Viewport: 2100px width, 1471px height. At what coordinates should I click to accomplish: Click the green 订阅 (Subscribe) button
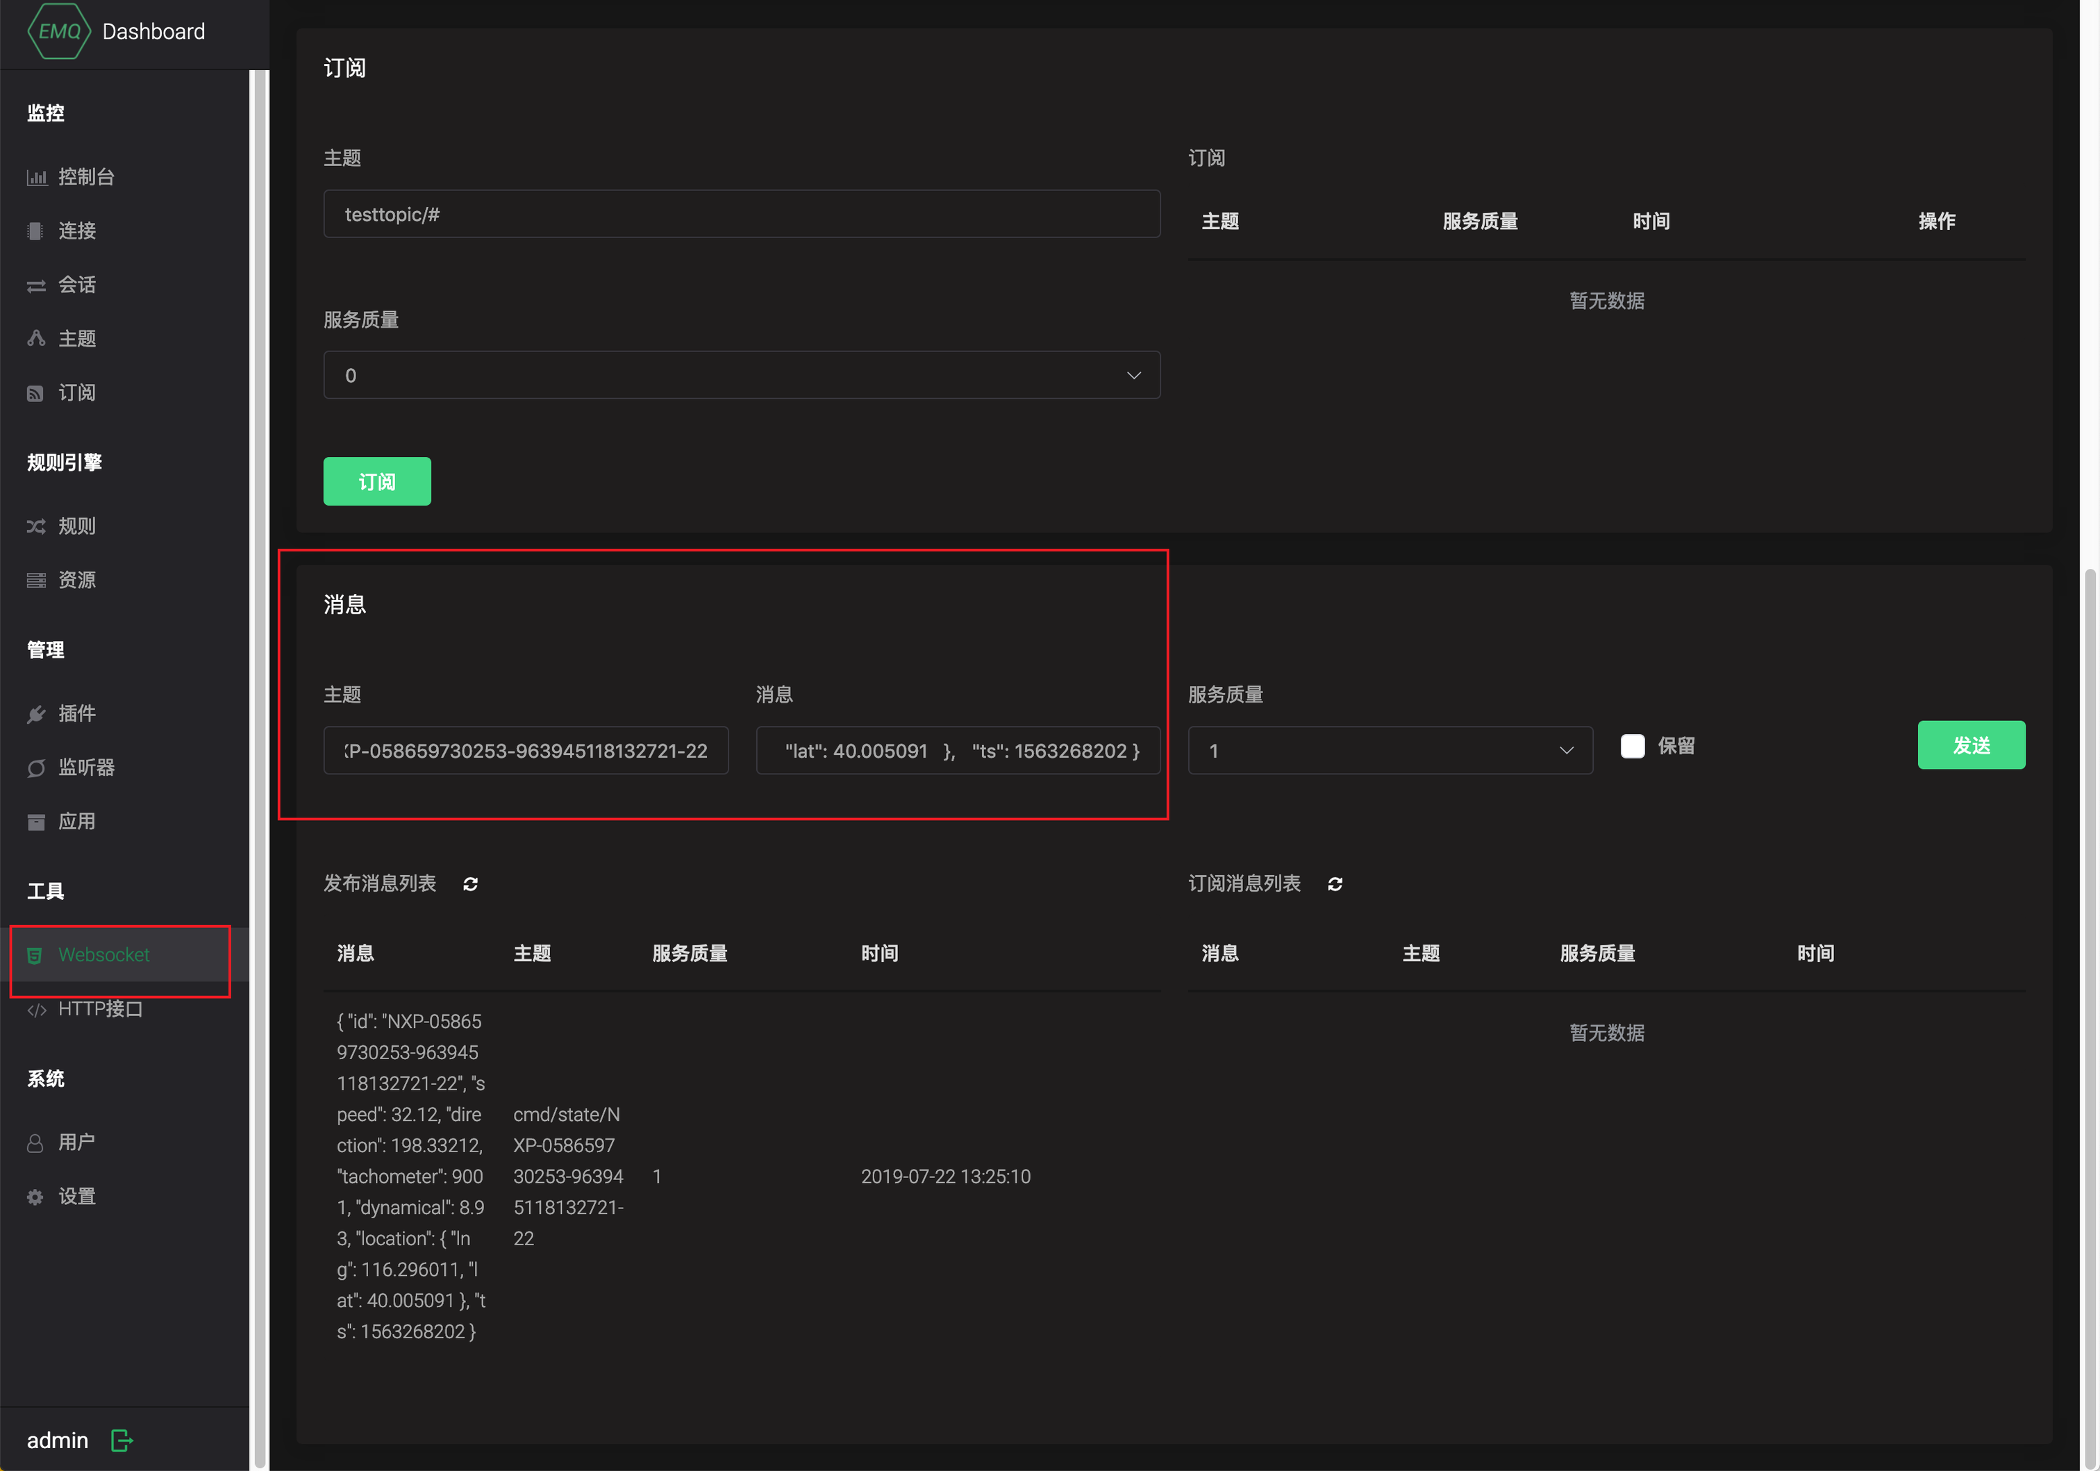coord(377,482)
